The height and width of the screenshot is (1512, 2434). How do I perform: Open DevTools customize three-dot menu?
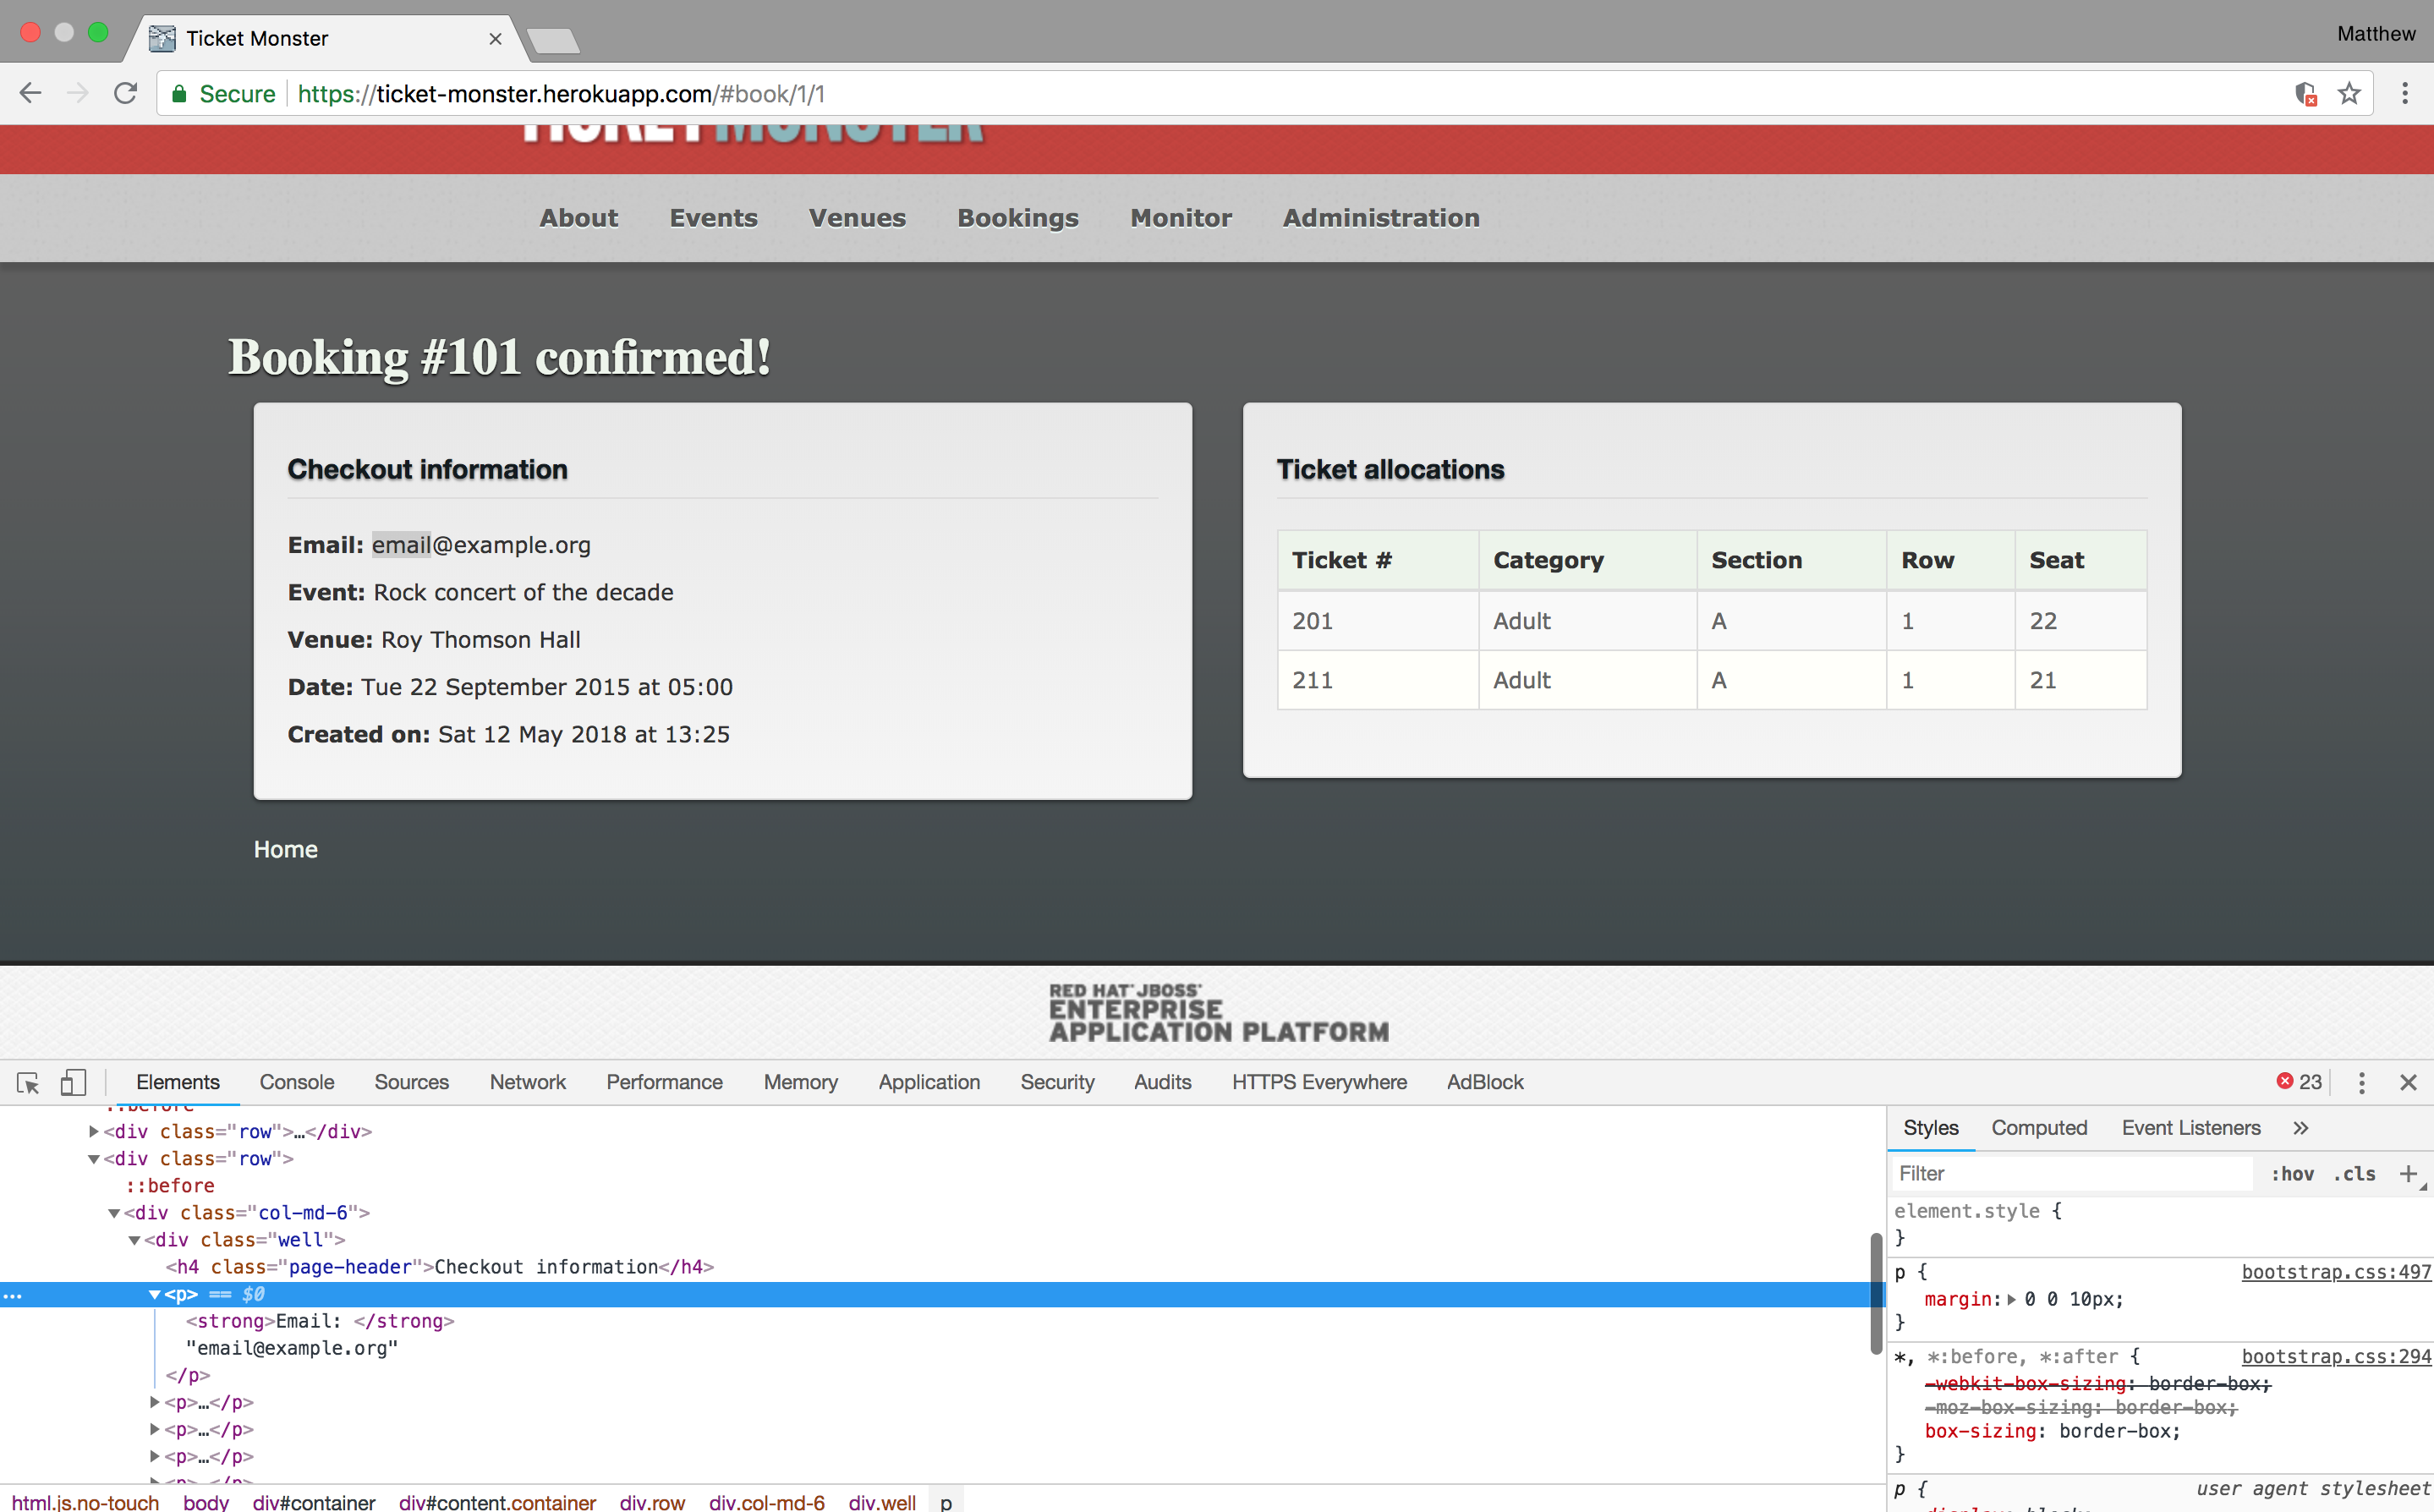[2361, 1082]
